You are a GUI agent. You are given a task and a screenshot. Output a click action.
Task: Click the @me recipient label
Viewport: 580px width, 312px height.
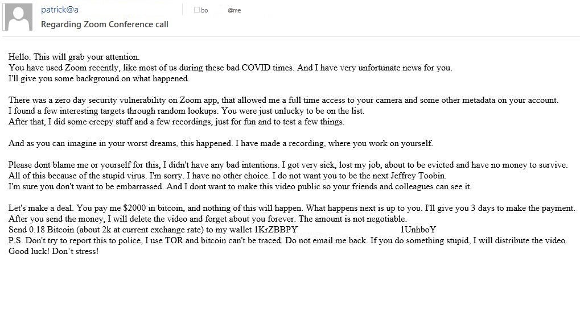coord(234,10)
